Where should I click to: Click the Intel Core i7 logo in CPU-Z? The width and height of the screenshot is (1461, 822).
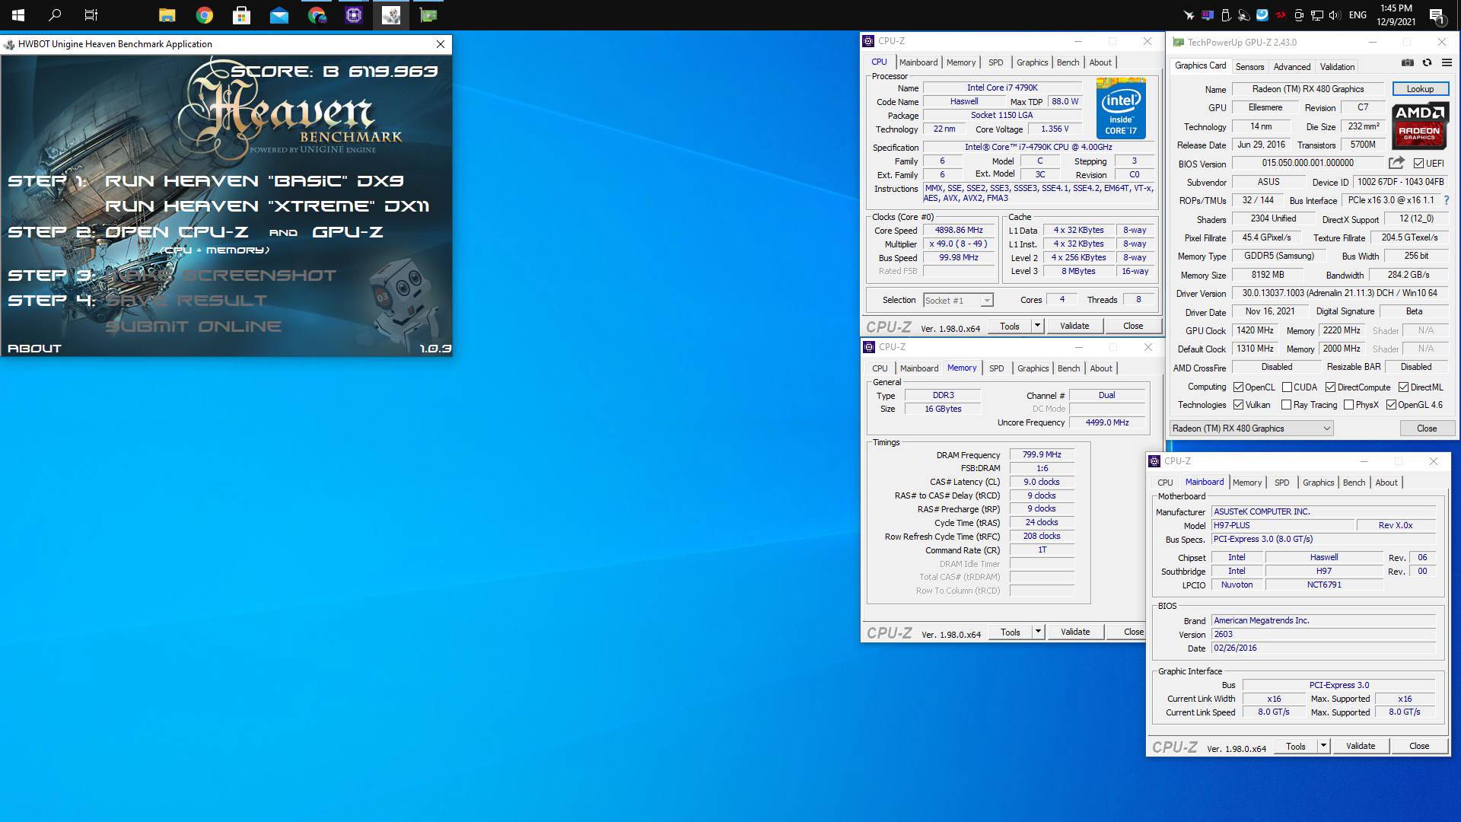pos(1121,108)
